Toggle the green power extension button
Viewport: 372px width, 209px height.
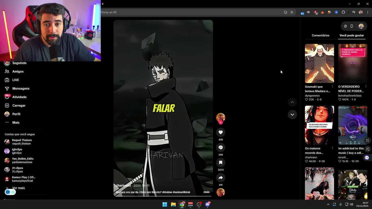(13, 192)
